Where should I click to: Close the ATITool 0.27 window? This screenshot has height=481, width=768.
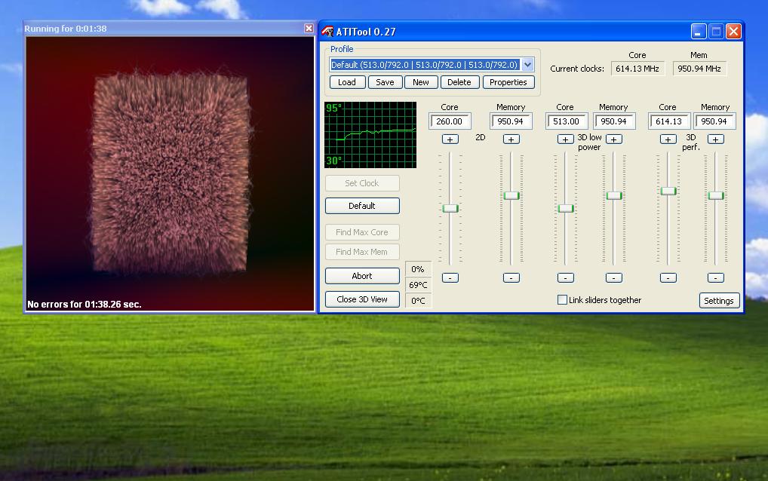[x=733, y=32]
